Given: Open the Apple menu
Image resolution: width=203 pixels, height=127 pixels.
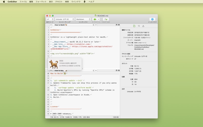Looking at the screenshot, I should (4, 2).
